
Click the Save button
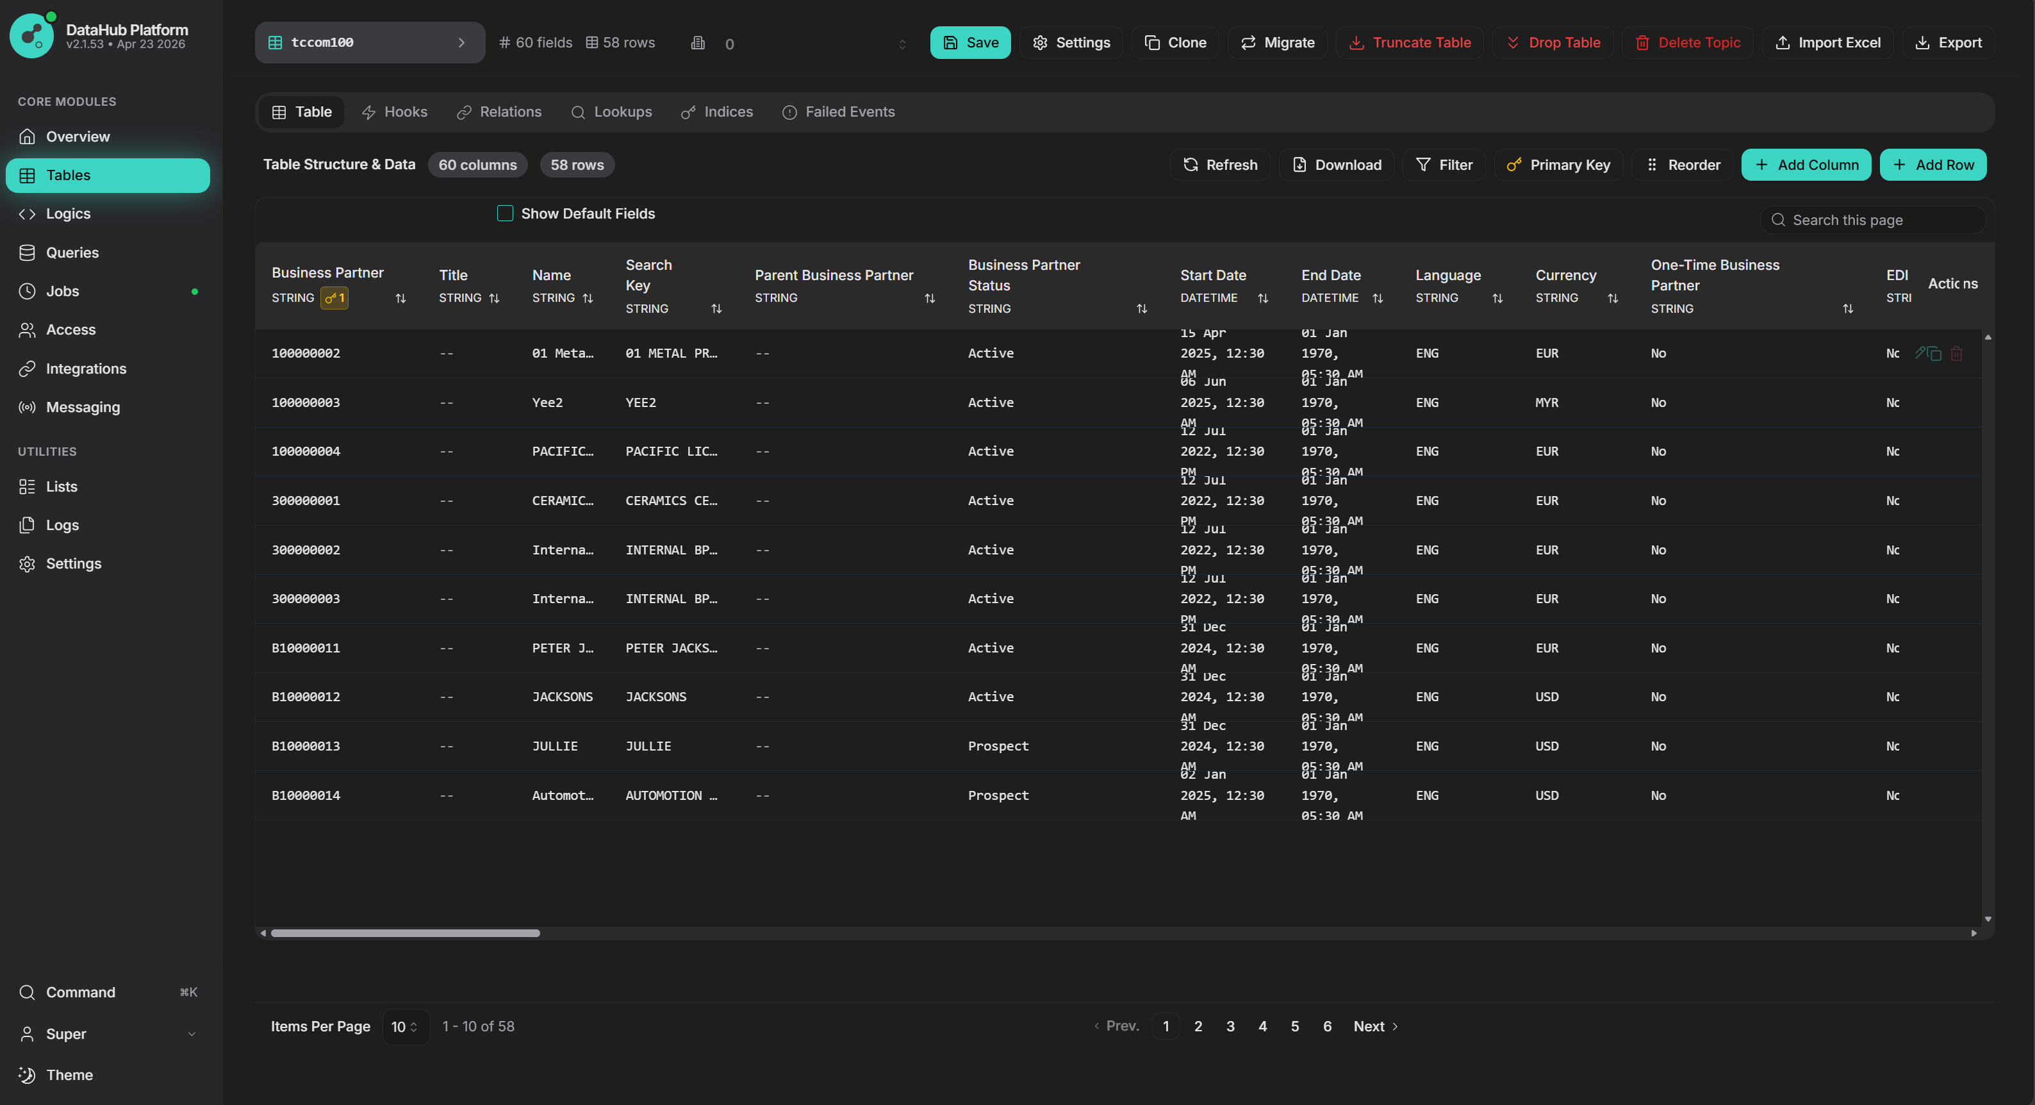[x=970, y=43]
